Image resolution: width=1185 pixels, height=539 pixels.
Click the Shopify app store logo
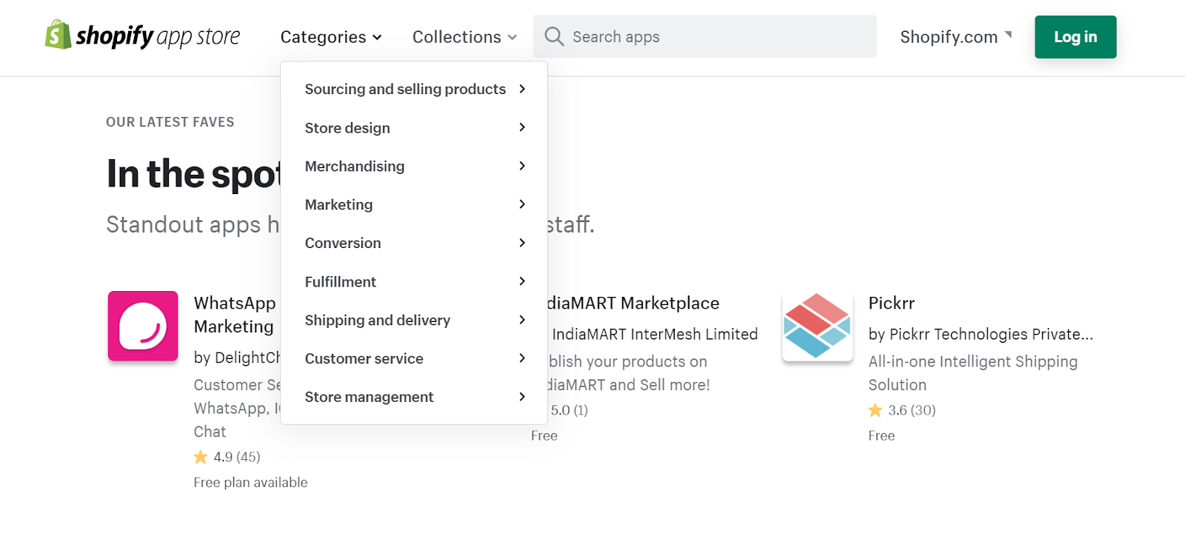[x=142, y=36]
